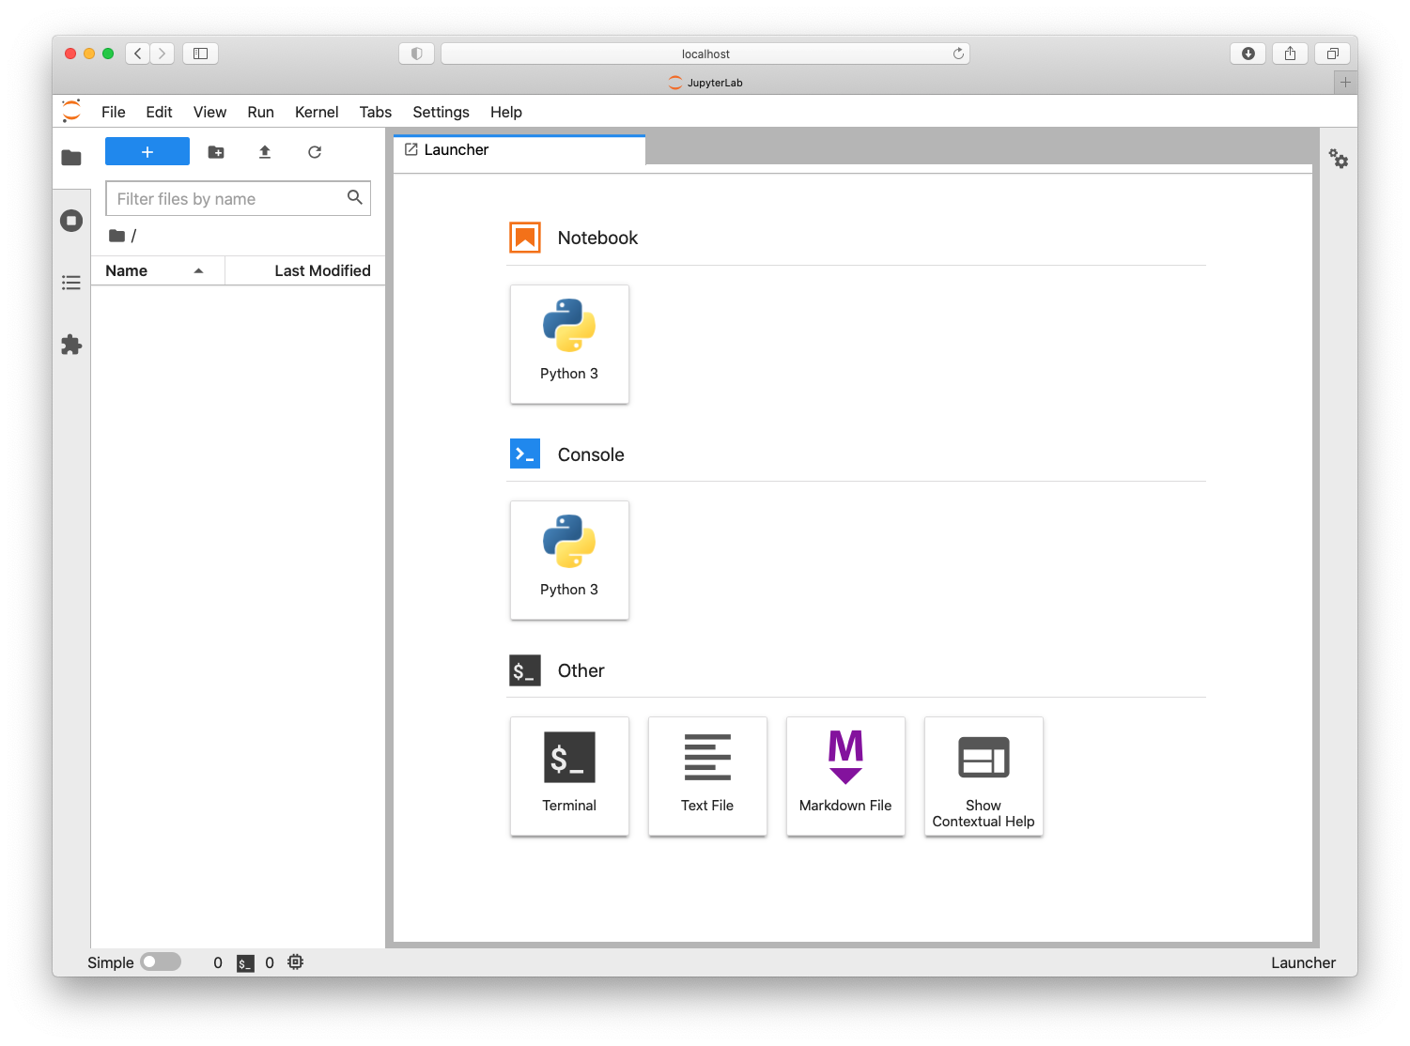Open the Kernel menu
1410x1046 pixels.
coord(317,112)
